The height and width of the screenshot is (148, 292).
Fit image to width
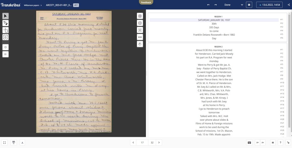[140, 37]
